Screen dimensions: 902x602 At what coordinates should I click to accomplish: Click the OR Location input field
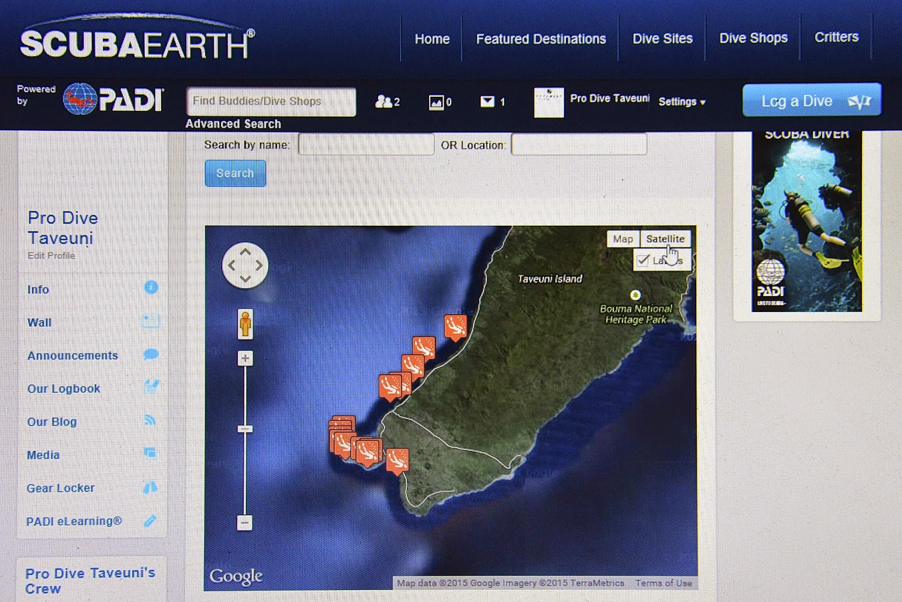click(x=579, y=144)
